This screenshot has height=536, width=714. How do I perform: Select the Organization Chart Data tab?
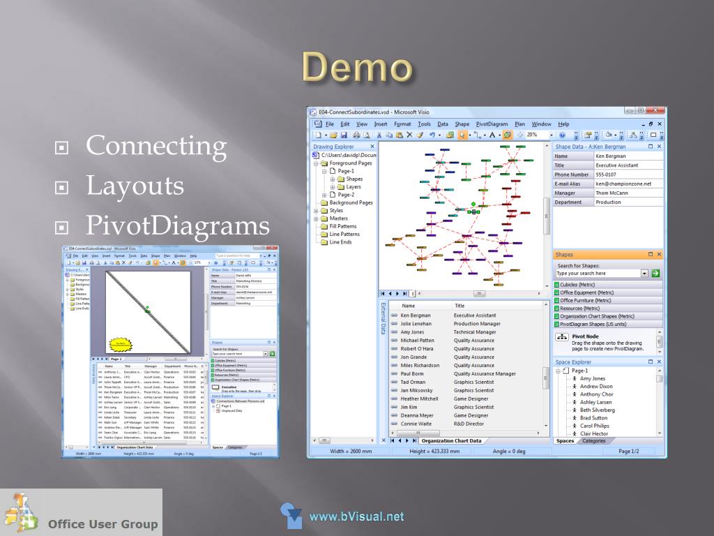pyautogui.click(x=451, y=441)
